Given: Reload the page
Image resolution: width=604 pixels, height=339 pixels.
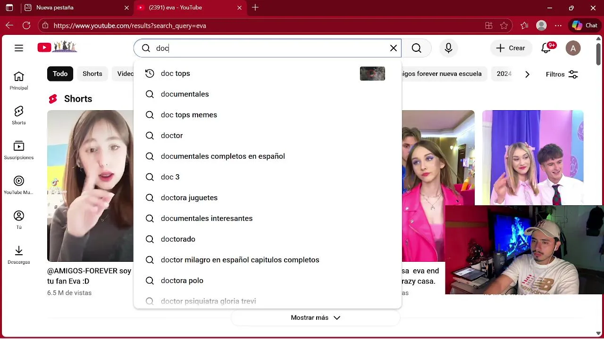Looking at the screenshot, I should click(x=26, y=25).
